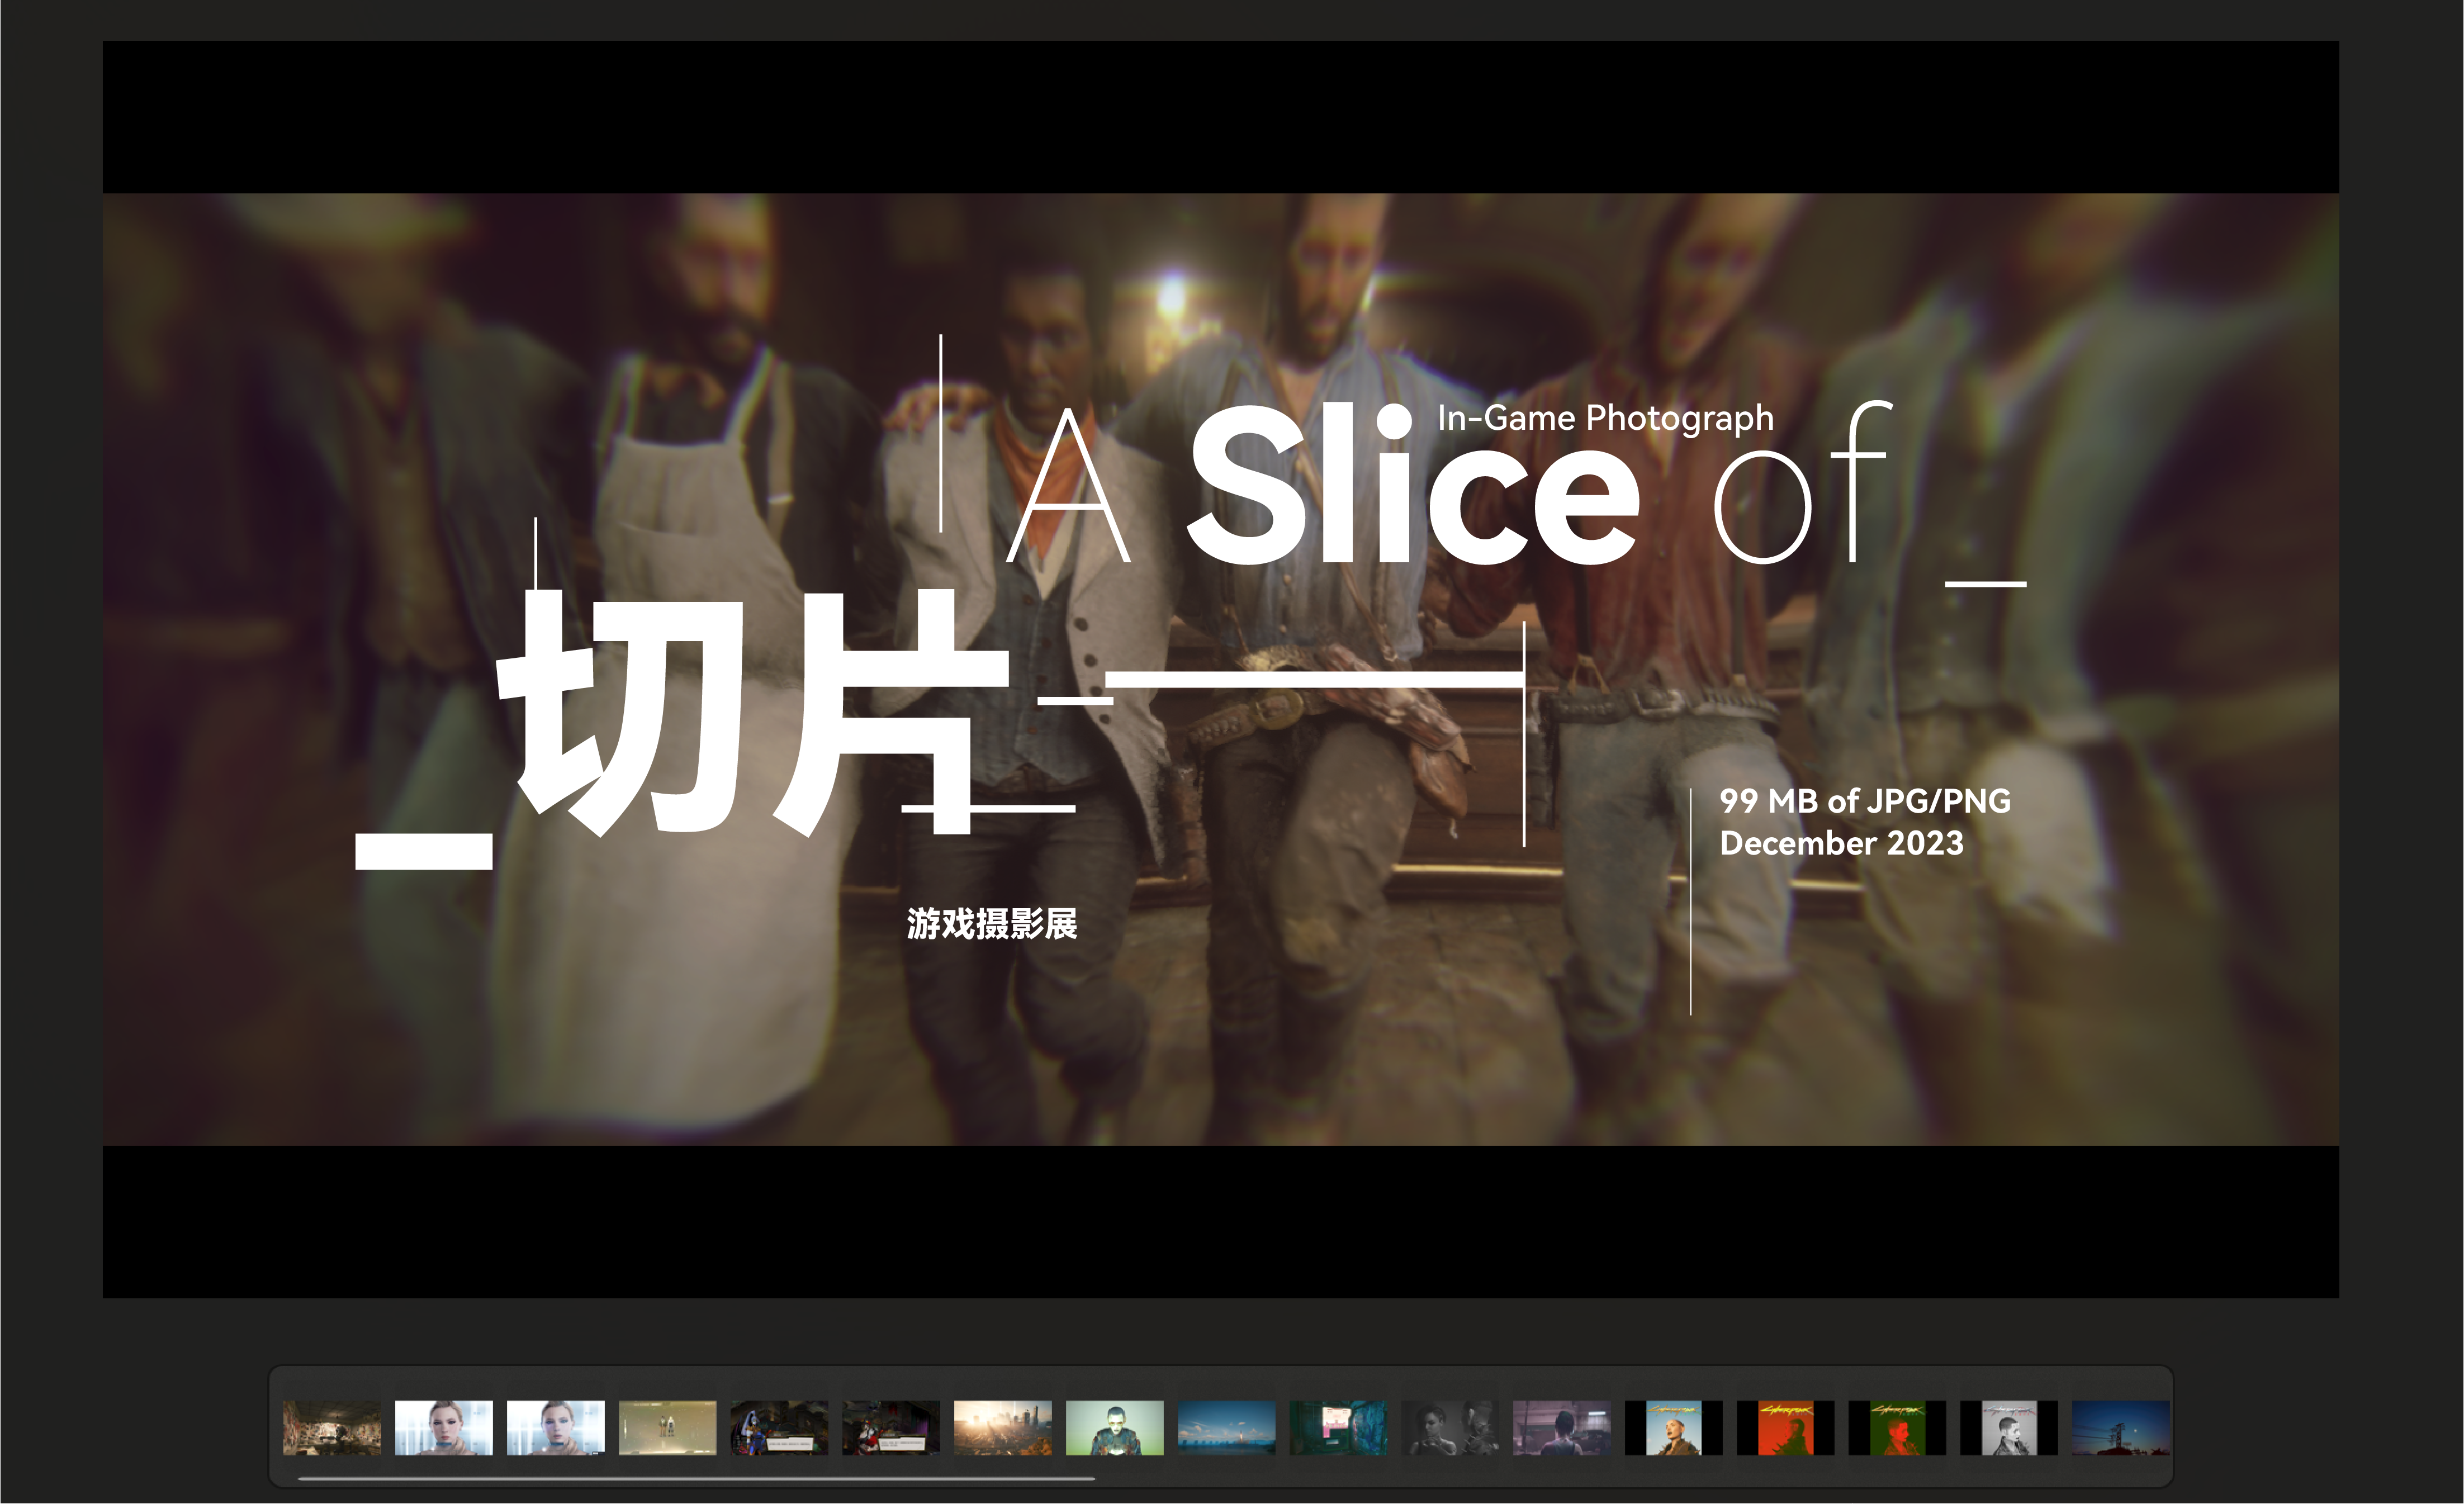Viewport: 2464px width, 1504px height.
Task: Select the black-and-white two-people thumbnail
Action: (x=1450, y=1427)
